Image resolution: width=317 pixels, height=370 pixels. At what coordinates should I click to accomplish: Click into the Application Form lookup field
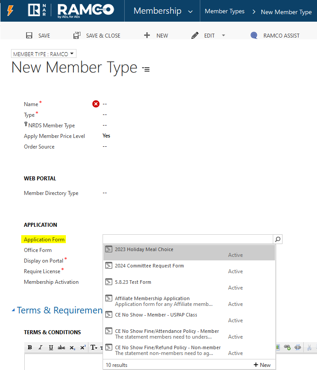[x=187, y=239]
